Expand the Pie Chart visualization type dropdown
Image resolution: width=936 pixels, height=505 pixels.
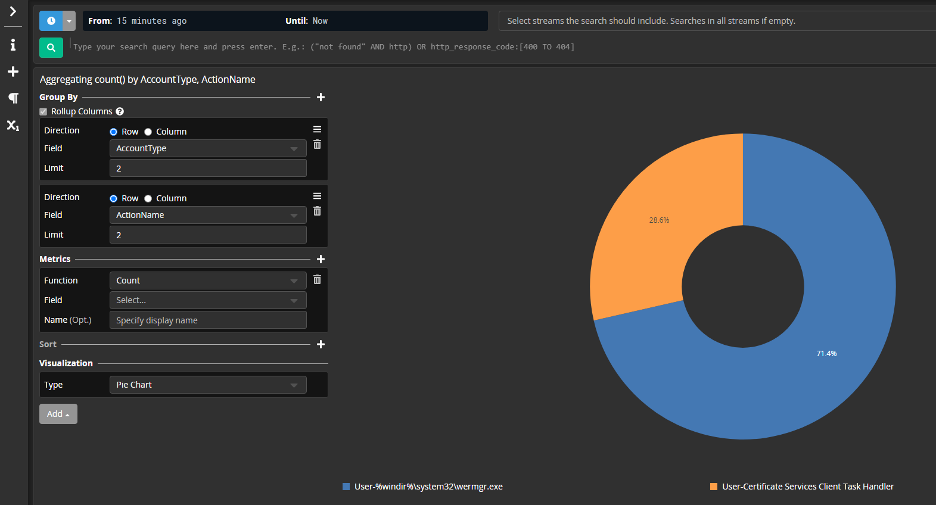pos(207,385)
